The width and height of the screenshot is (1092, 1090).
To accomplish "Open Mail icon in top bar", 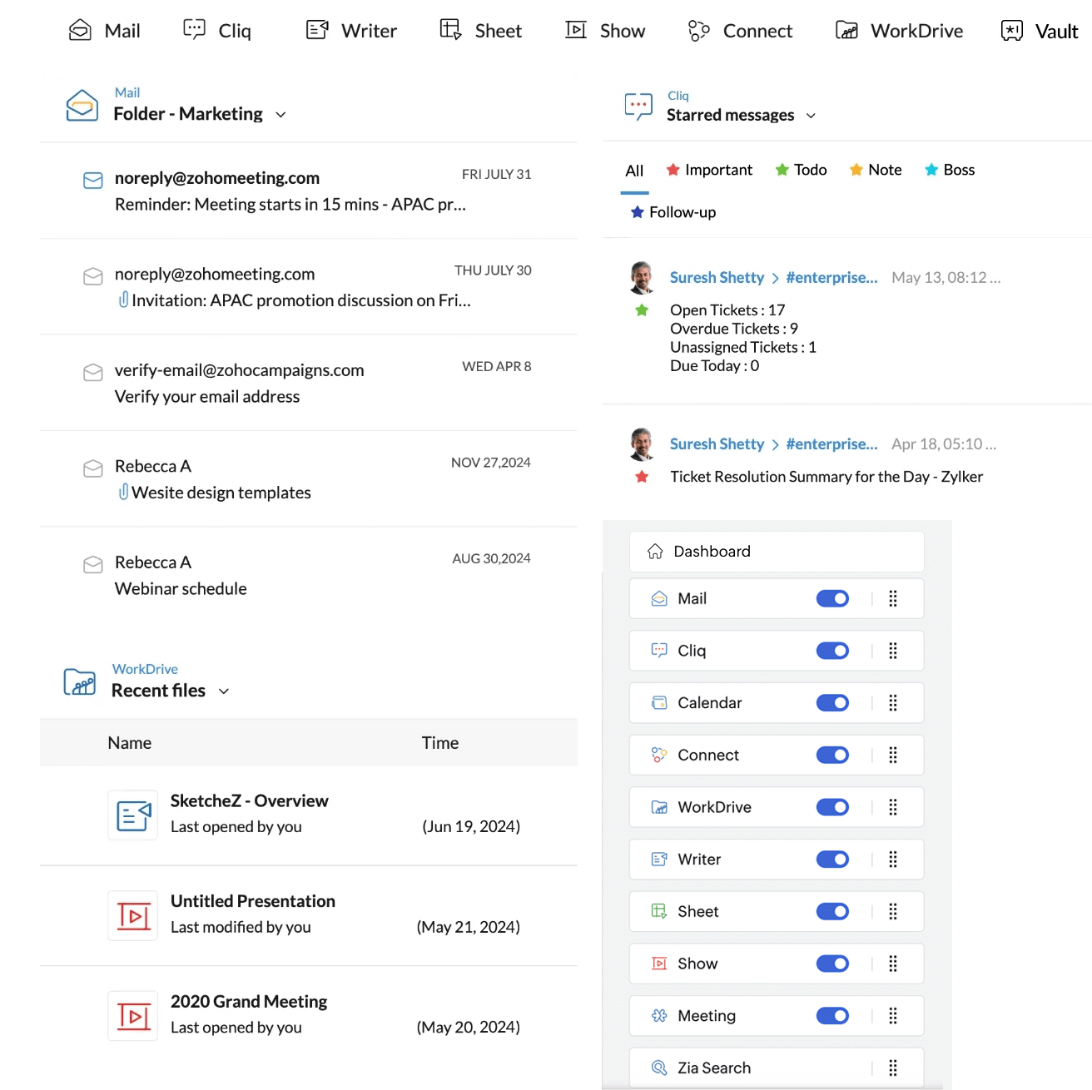I will tap(80, 30).
